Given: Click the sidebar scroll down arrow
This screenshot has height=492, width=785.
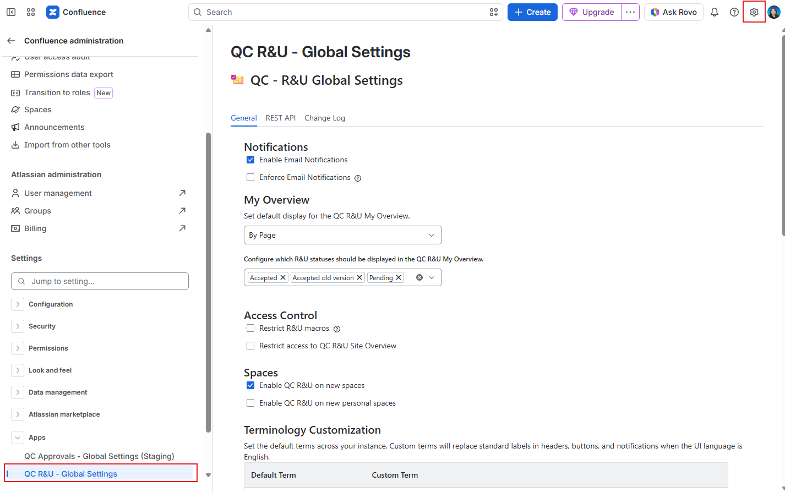Looking at the screenshot, I should (x=208, y=475).
